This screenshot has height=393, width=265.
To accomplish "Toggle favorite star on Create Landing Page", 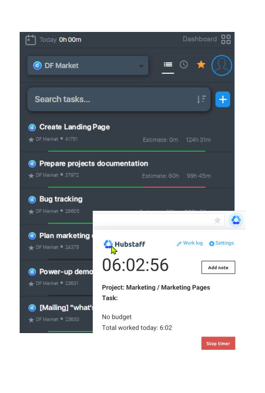I will pos(31,140).
